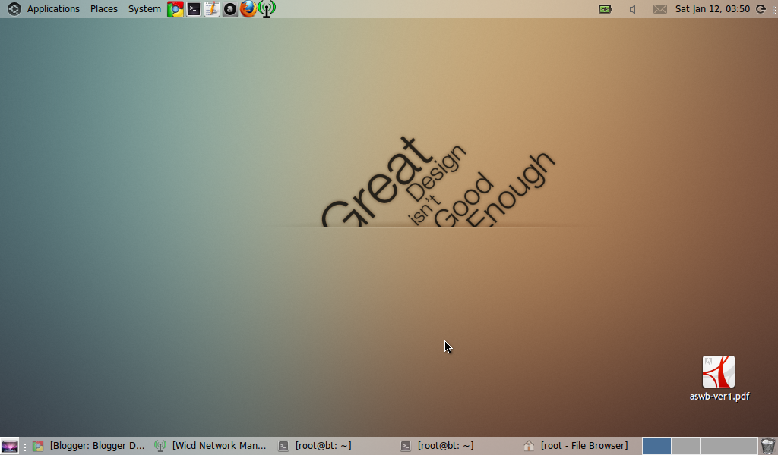Switch to the second workspace
The width and height of the screenshot is (778, 455).
coord(686,446)
